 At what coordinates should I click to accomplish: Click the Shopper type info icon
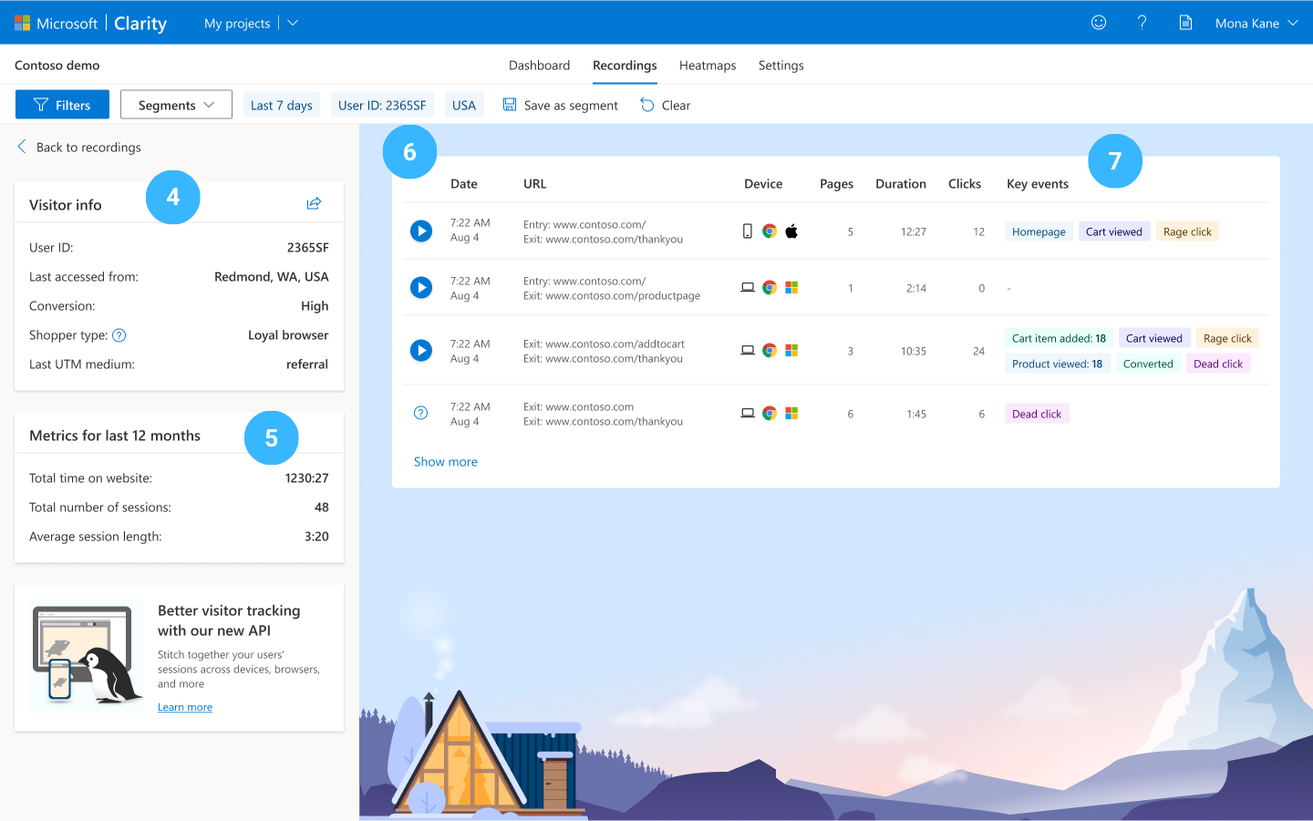[119, 335]
